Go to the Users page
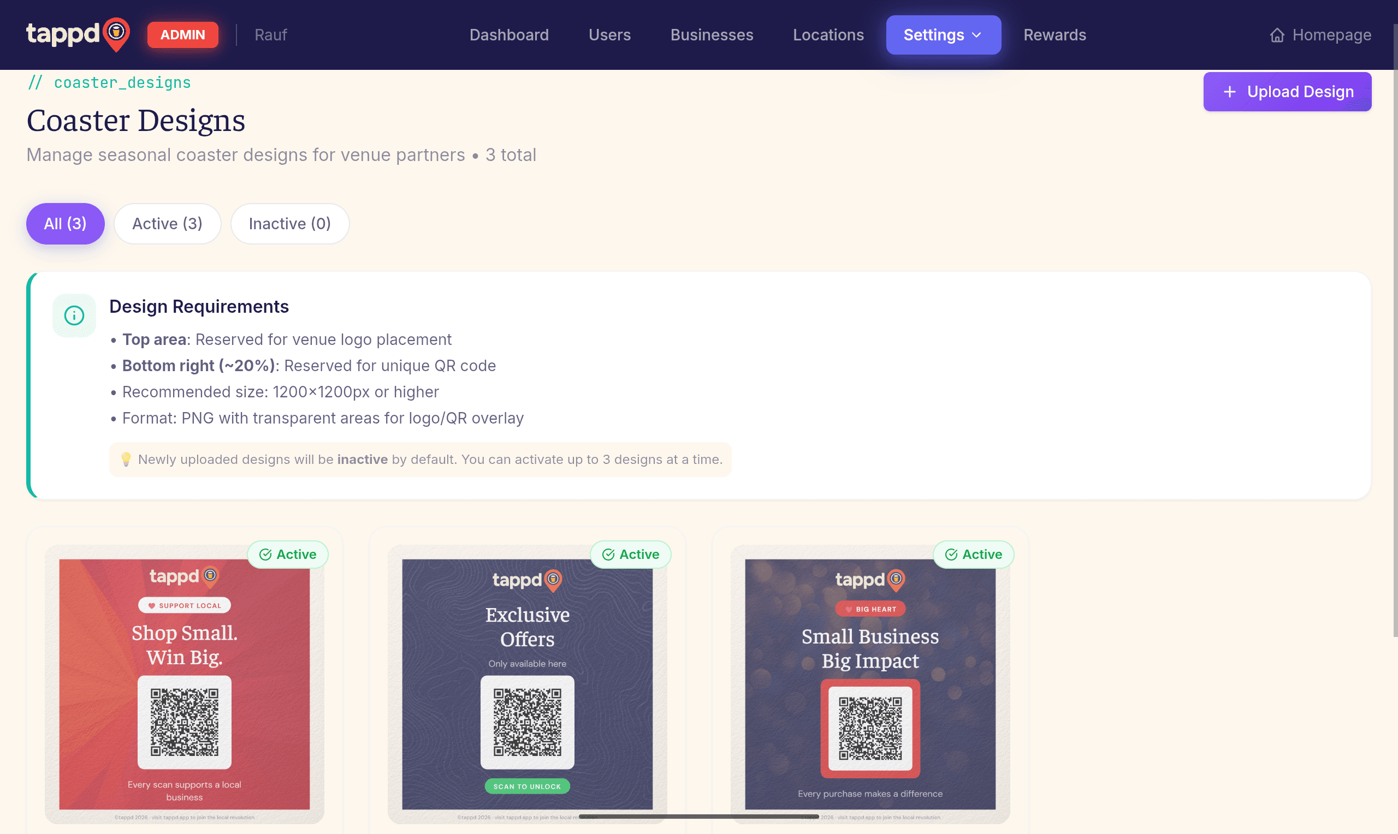 [609, 35]
